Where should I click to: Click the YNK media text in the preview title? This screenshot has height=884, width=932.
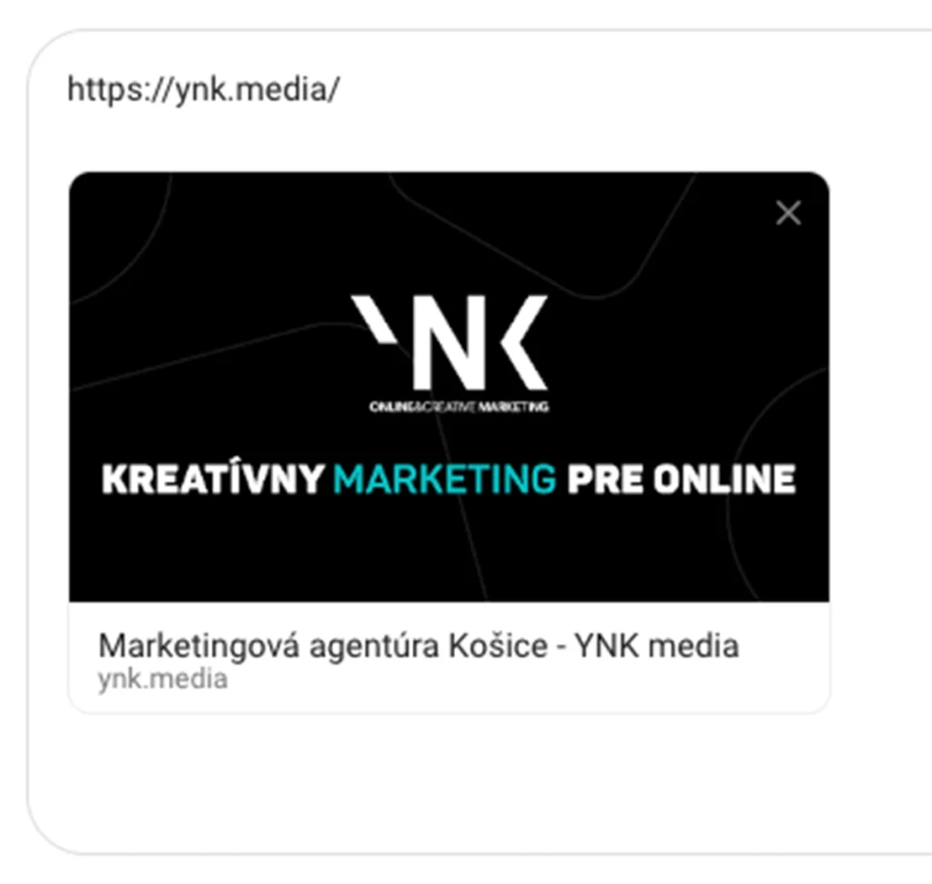[x=657, y=646]
